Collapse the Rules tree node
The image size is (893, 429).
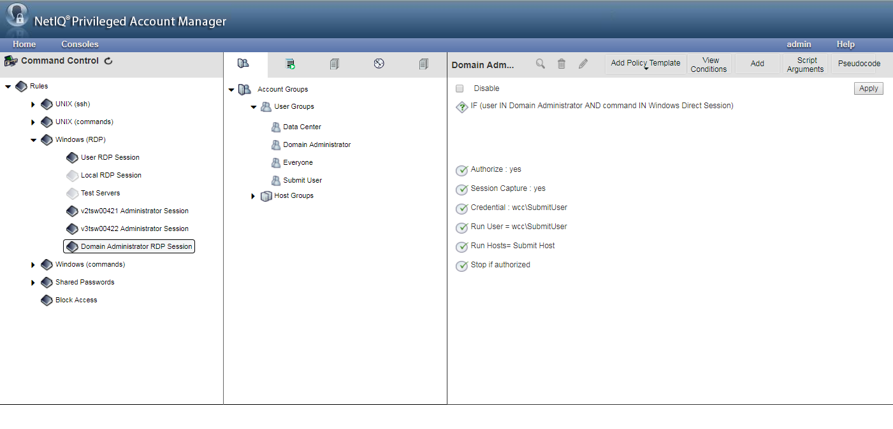pos(8,86)
